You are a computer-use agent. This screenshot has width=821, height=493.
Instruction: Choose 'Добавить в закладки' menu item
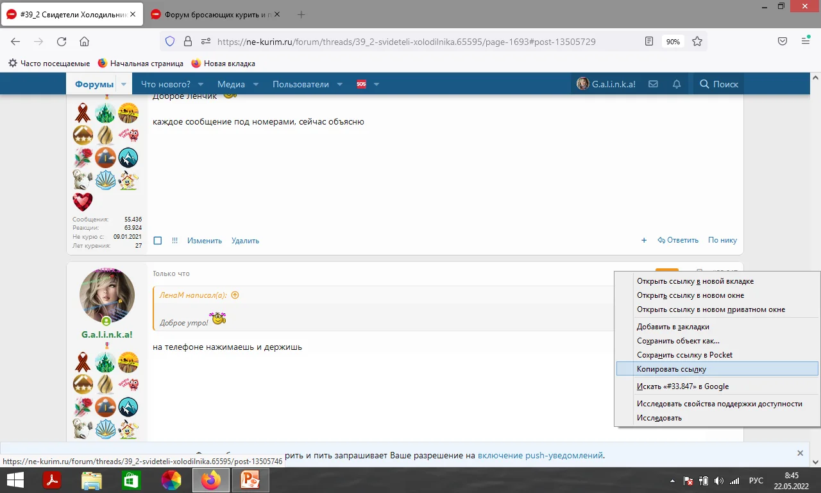[717, 327]
